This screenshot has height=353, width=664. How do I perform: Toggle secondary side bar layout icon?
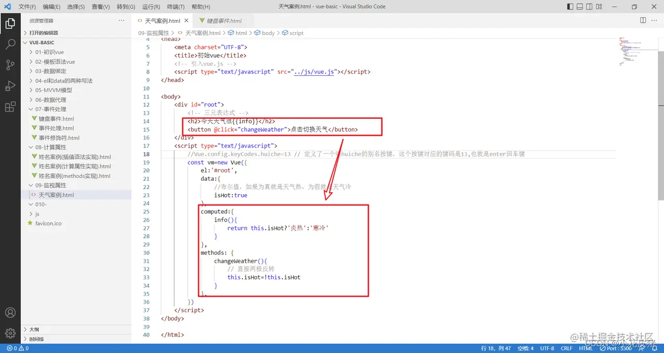click(x=590, y=7)
